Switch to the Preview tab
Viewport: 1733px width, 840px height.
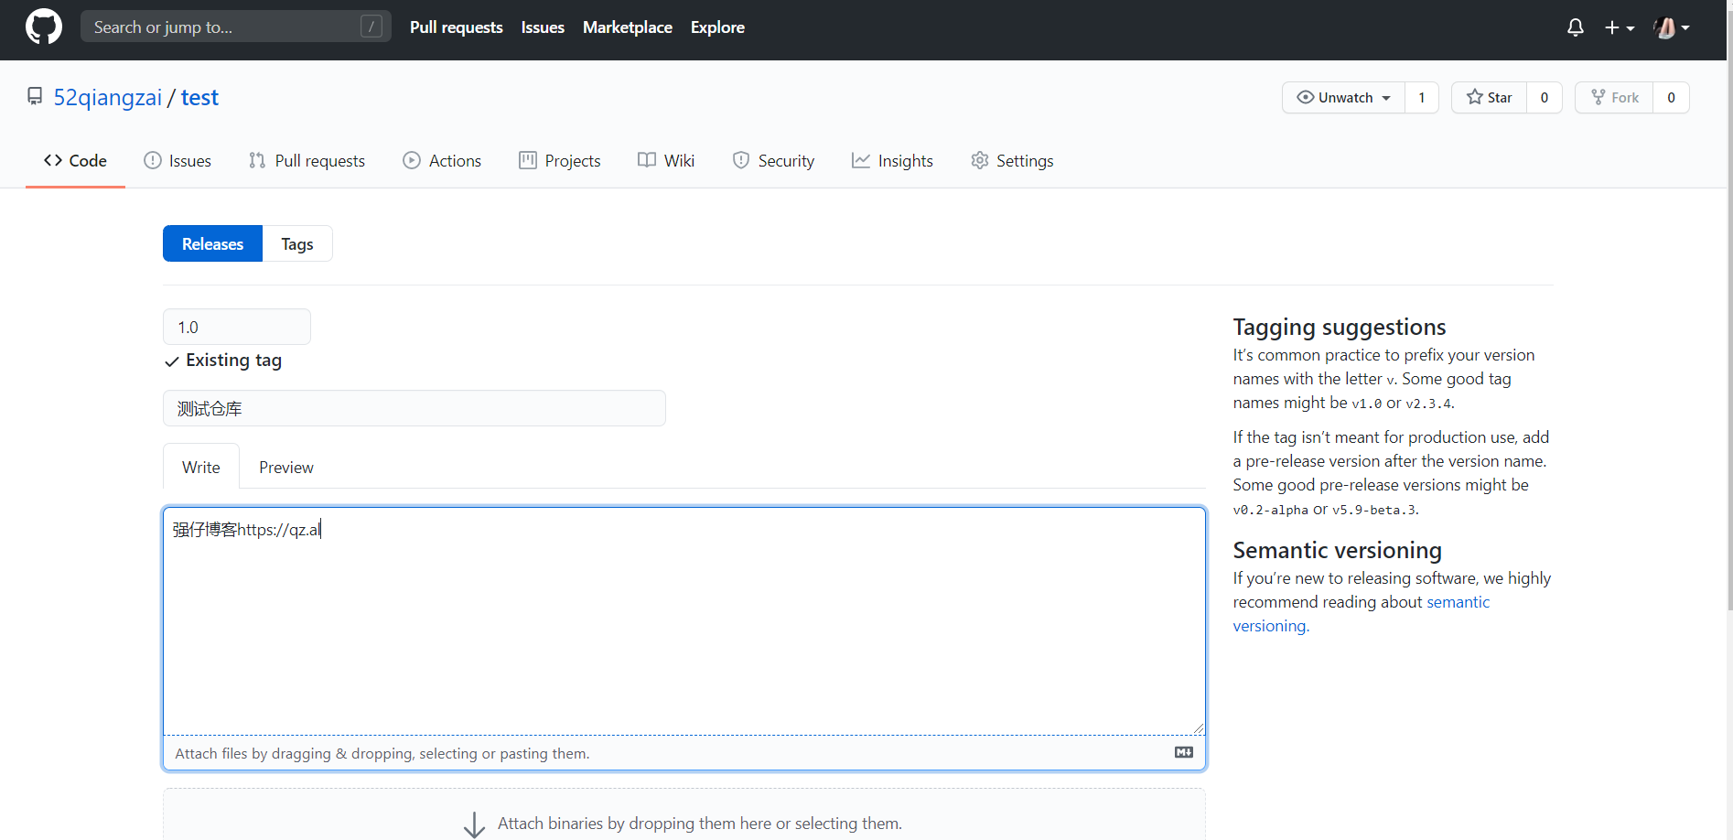[285, 468]
